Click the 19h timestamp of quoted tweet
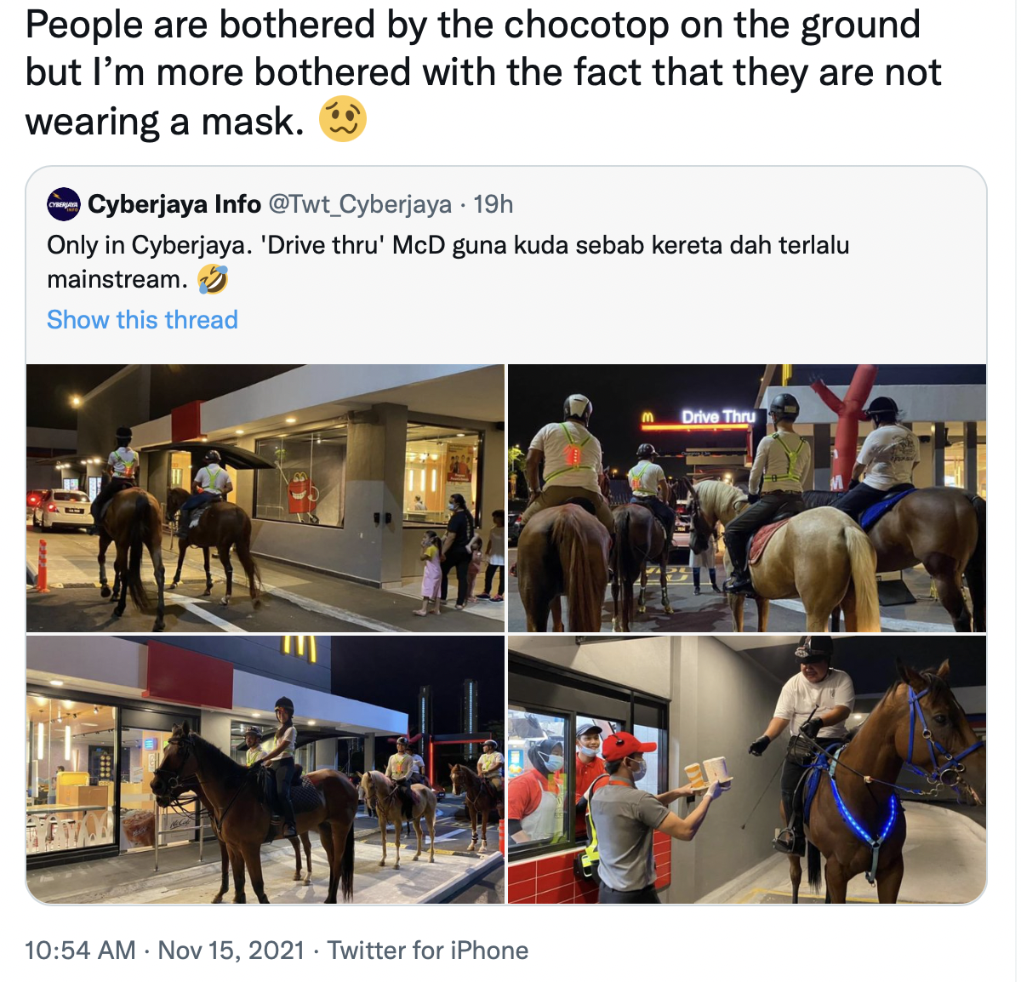This screenshot has height=982, width=1021. tap(493, 204)
